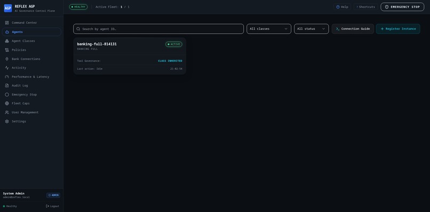Image resolution: width=430 pixels, height=212 pixels.
Task: Click the Tool Governance label
Action: (89, 61)
